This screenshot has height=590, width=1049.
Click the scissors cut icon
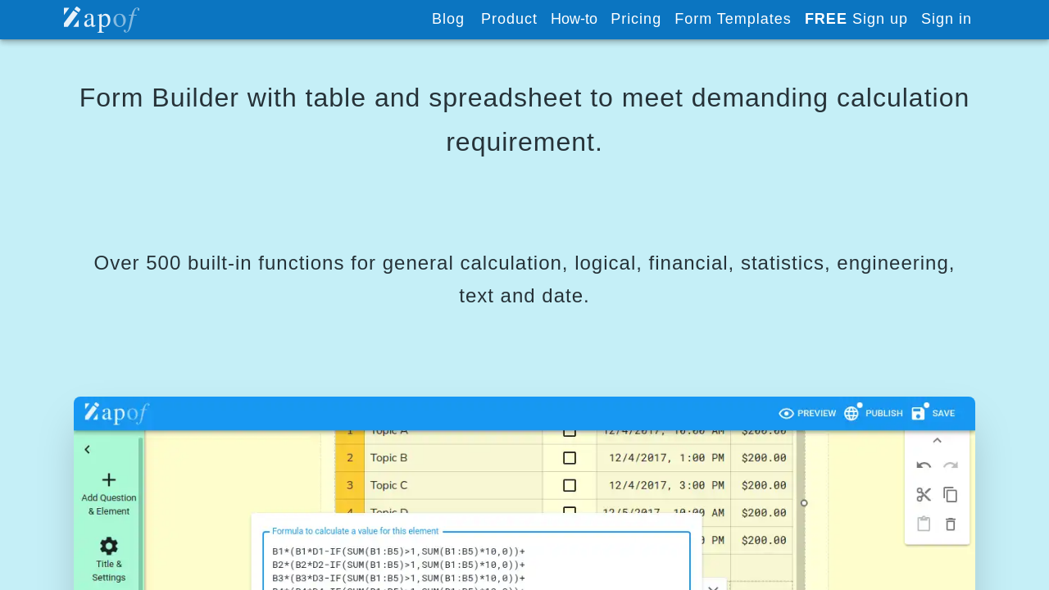pos(924,495)
